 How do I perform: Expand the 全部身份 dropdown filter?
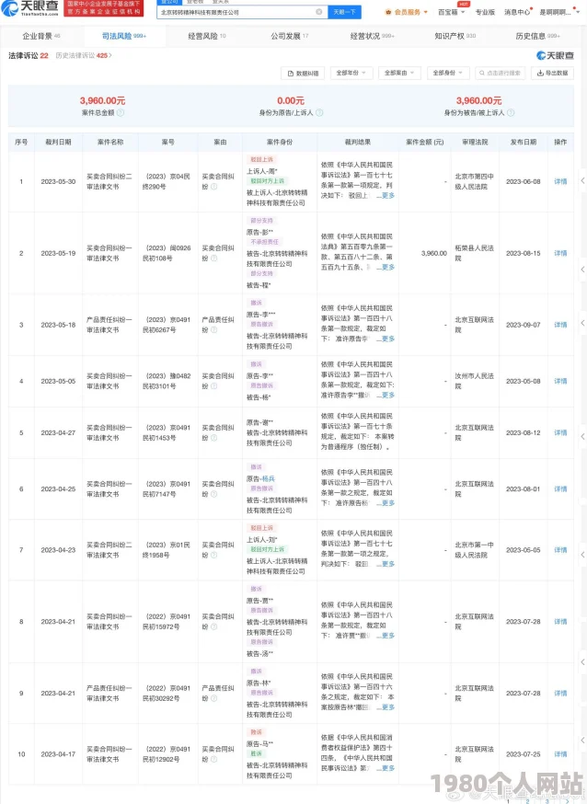coord(445,73)
